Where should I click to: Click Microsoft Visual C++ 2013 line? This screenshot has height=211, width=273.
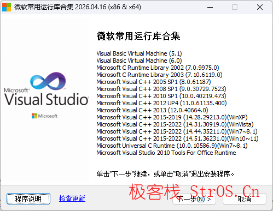(x=152, y=110)
